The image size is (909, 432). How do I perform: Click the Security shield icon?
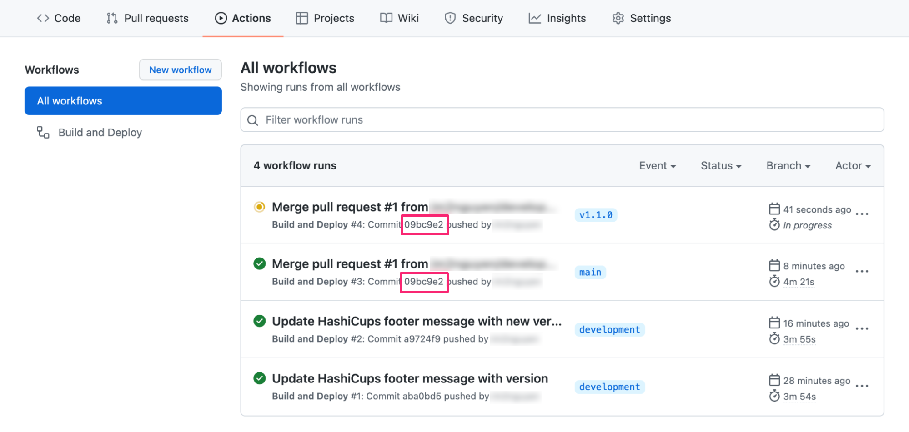pyautogui.click(x=450, y=18)
